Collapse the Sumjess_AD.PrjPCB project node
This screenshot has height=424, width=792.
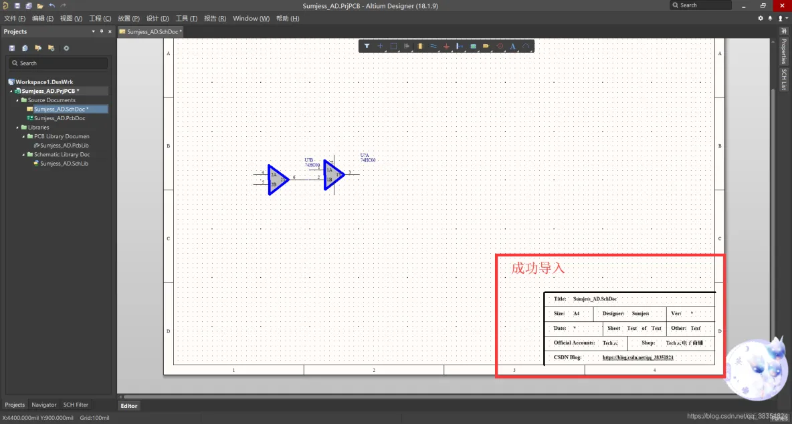(x=11, y=91)
